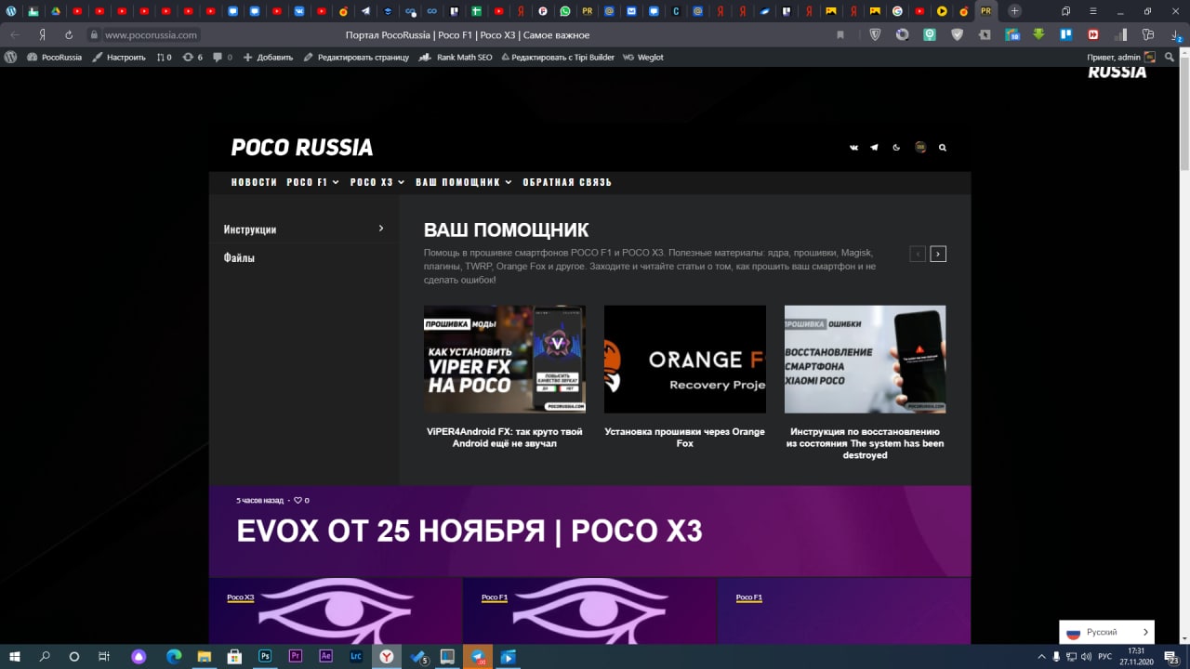This screenshot has height=669, width=1190.
Task: Click the round coin badge in header
Action: pos(920,147)
